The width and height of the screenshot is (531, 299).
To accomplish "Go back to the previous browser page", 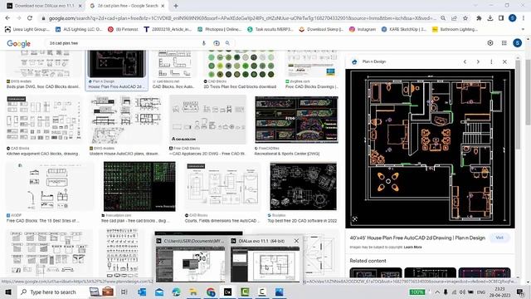I will tap(7, 18).
